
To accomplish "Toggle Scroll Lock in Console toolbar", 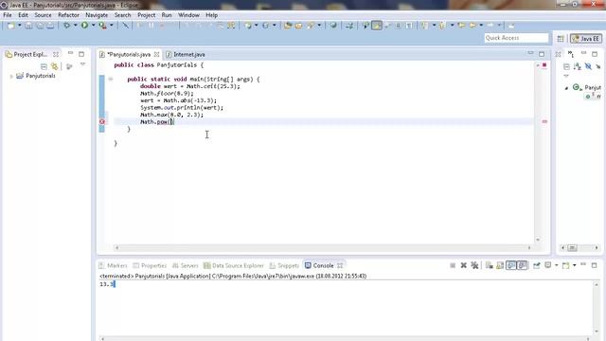I will [500, 265].
